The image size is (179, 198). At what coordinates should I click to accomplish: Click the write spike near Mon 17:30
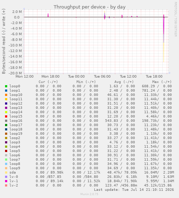click(48, 15)
